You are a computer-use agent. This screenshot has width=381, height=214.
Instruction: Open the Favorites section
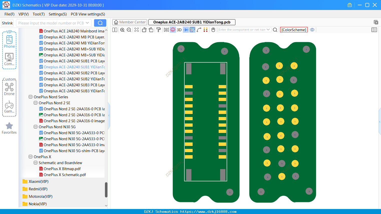coord(9,128)
